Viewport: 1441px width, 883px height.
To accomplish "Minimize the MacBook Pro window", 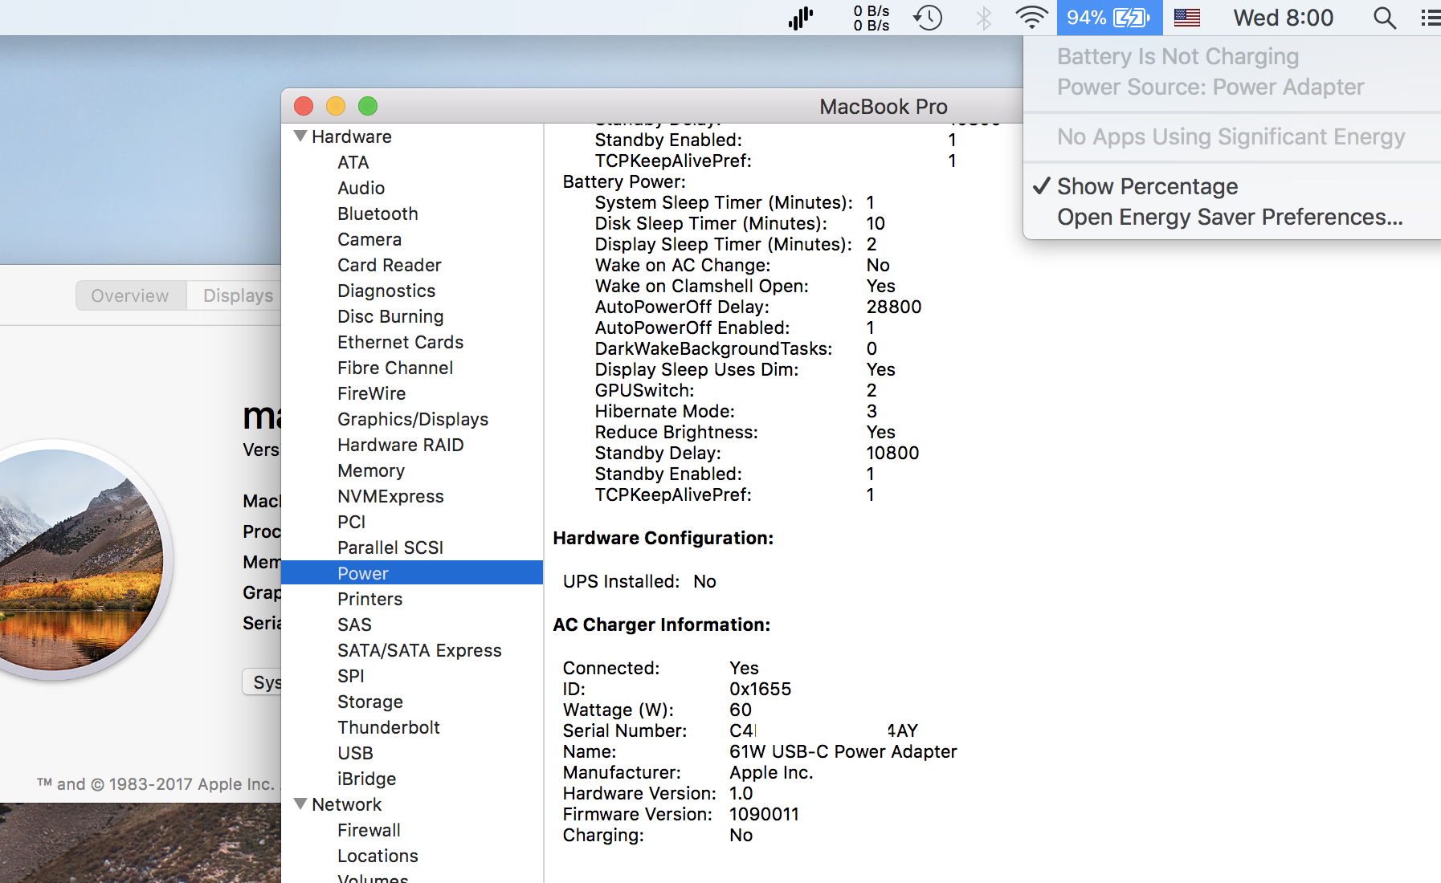I will click(336, 106).
